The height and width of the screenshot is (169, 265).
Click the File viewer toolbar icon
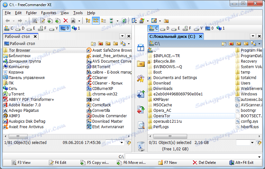coord(35,21)
